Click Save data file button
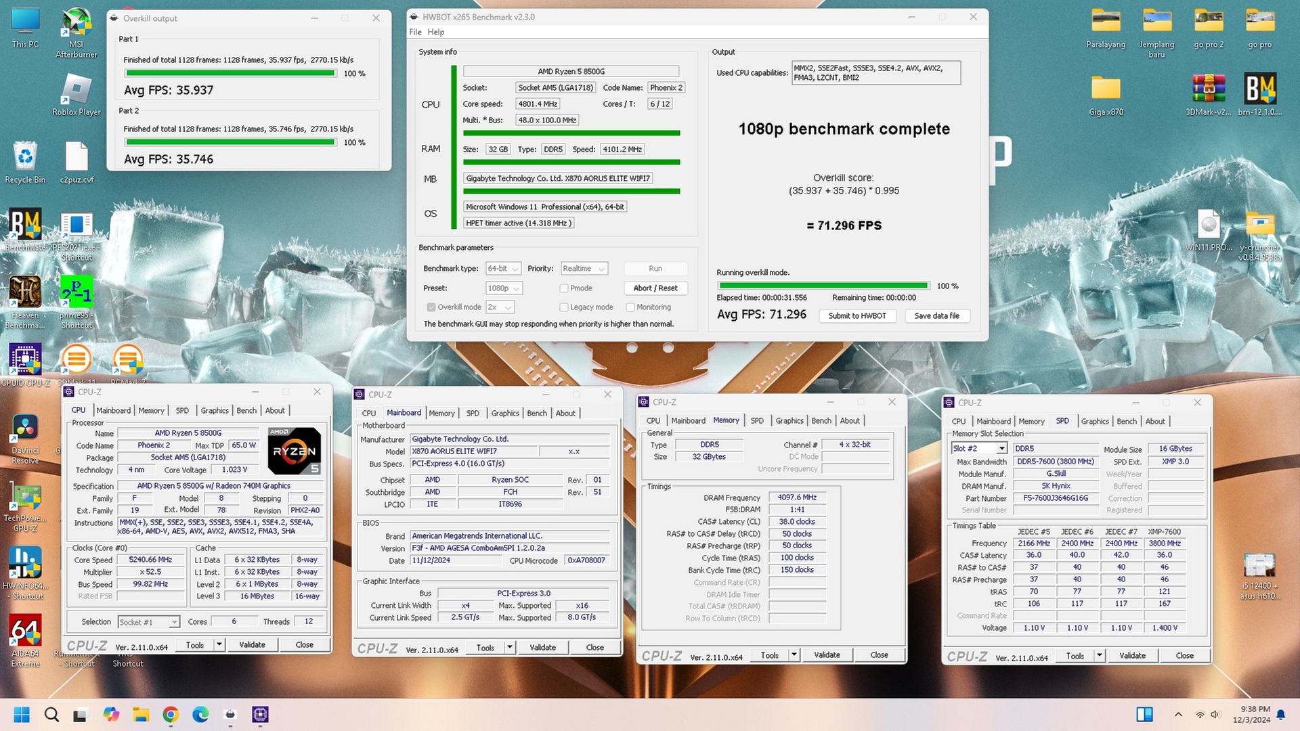Image resolution: width=1300 pixels, height=731 pixels. click(937, 316)
